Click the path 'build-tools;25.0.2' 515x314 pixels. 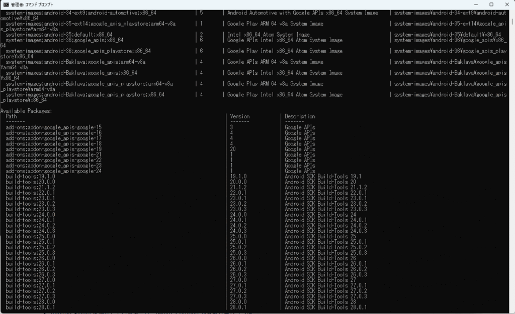click(30, 247)
